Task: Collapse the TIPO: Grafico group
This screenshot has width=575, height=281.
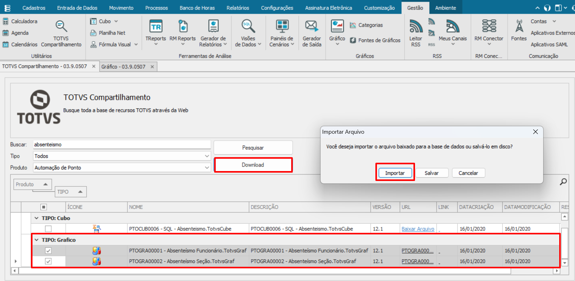Action: click(37, 240)
